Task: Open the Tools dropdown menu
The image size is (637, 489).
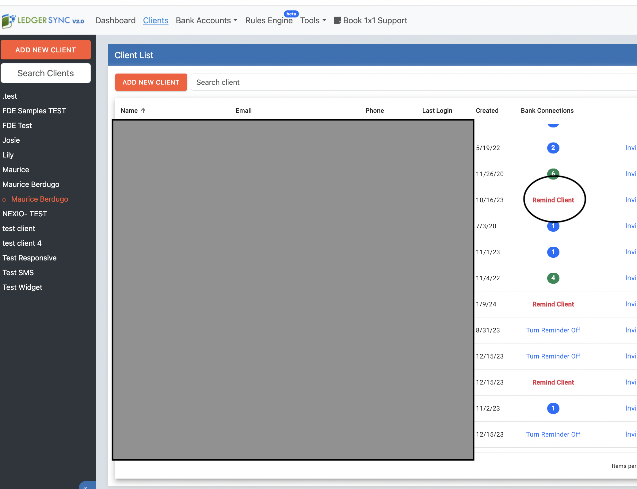Action: 313,21
